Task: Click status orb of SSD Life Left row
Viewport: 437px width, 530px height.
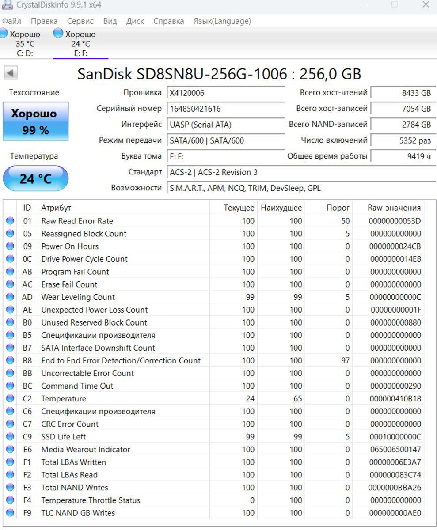Action: [10, 437]
